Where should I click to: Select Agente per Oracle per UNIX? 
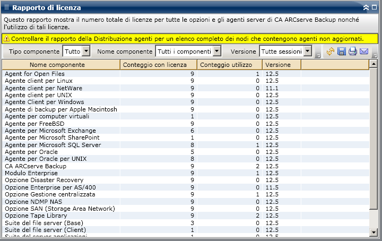tap(186, 159)
